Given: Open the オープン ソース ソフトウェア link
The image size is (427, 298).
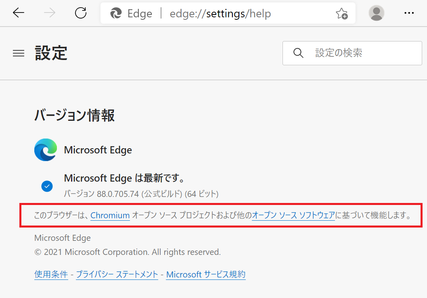Looking at the screenshot, I should point(293,215).
